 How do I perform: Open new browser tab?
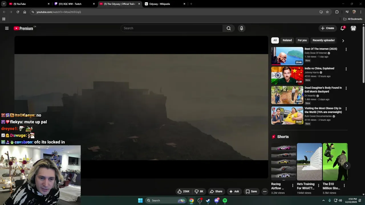(191, 4)
